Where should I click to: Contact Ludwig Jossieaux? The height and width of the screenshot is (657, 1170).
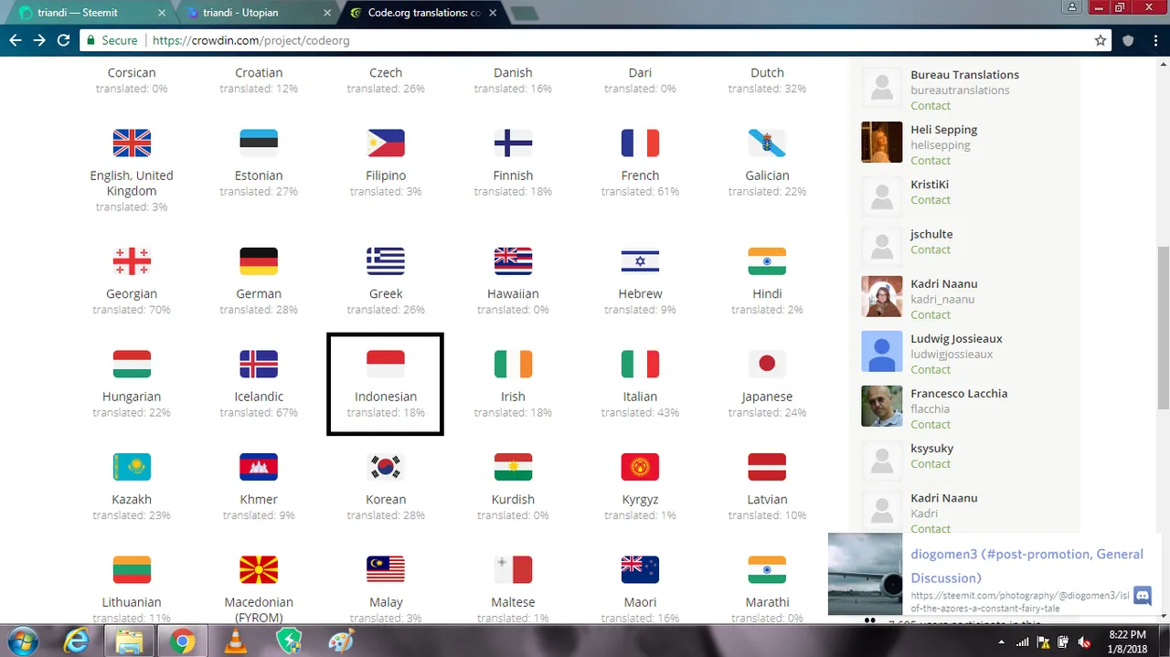(x=931, y=370)
